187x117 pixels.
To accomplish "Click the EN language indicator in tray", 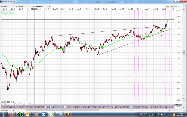I will click(x=141, y=114).
